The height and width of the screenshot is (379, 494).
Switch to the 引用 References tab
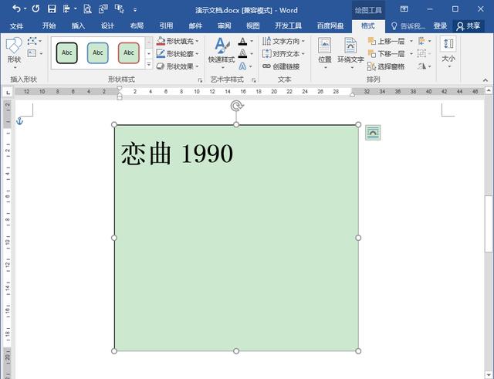pos(166,25)
